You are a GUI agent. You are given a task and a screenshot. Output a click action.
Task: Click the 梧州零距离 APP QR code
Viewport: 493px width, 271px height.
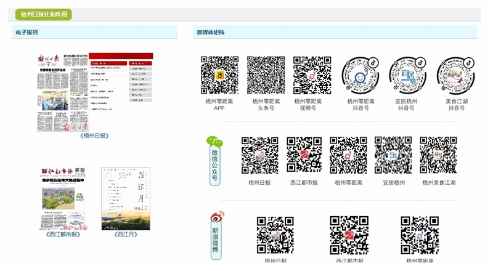pyautogui.click(x=219, y=75)
